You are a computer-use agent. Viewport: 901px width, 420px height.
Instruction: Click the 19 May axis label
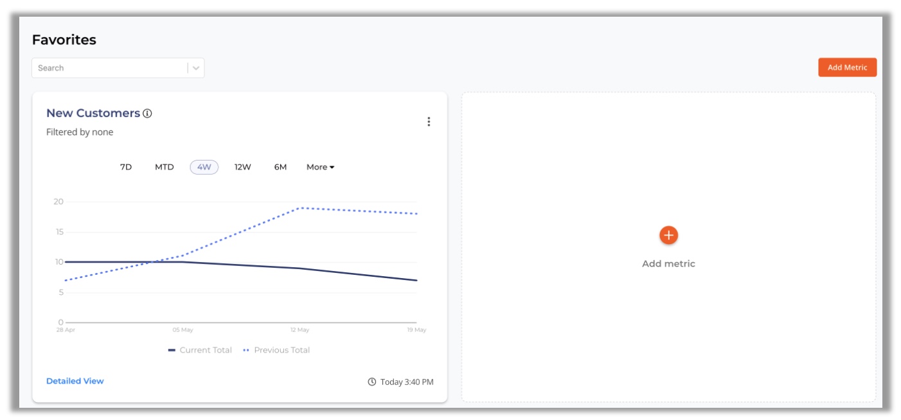[x=416, y=330]
